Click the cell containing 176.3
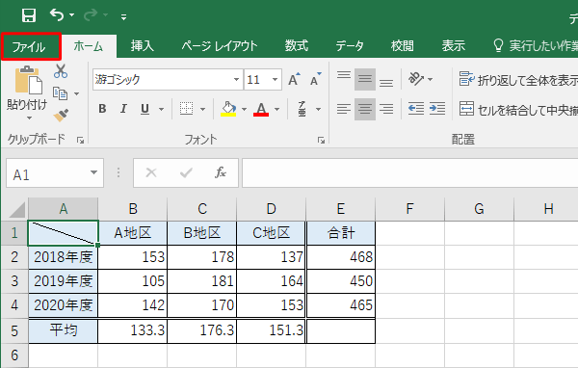The width and height of the screenshot is (578, 368). click(202, 330)
